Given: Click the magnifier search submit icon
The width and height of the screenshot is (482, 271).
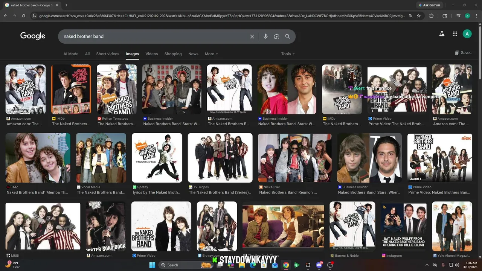Looking at the screenshot, I should (288, 37).
